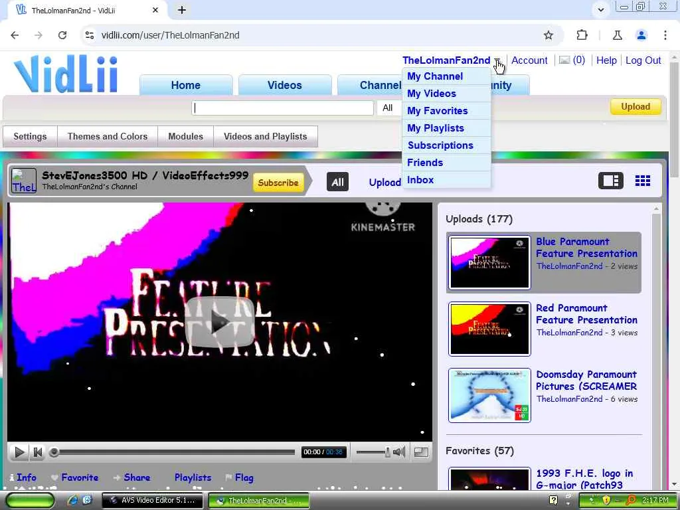Switch to the featured player layout icon

click(611, 181)
